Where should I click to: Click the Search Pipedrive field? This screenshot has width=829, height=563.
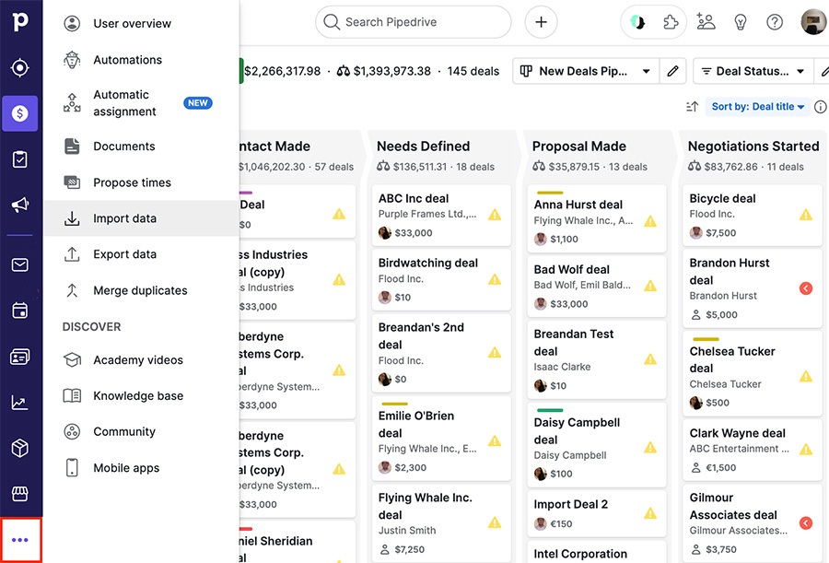tap(413, 21)
